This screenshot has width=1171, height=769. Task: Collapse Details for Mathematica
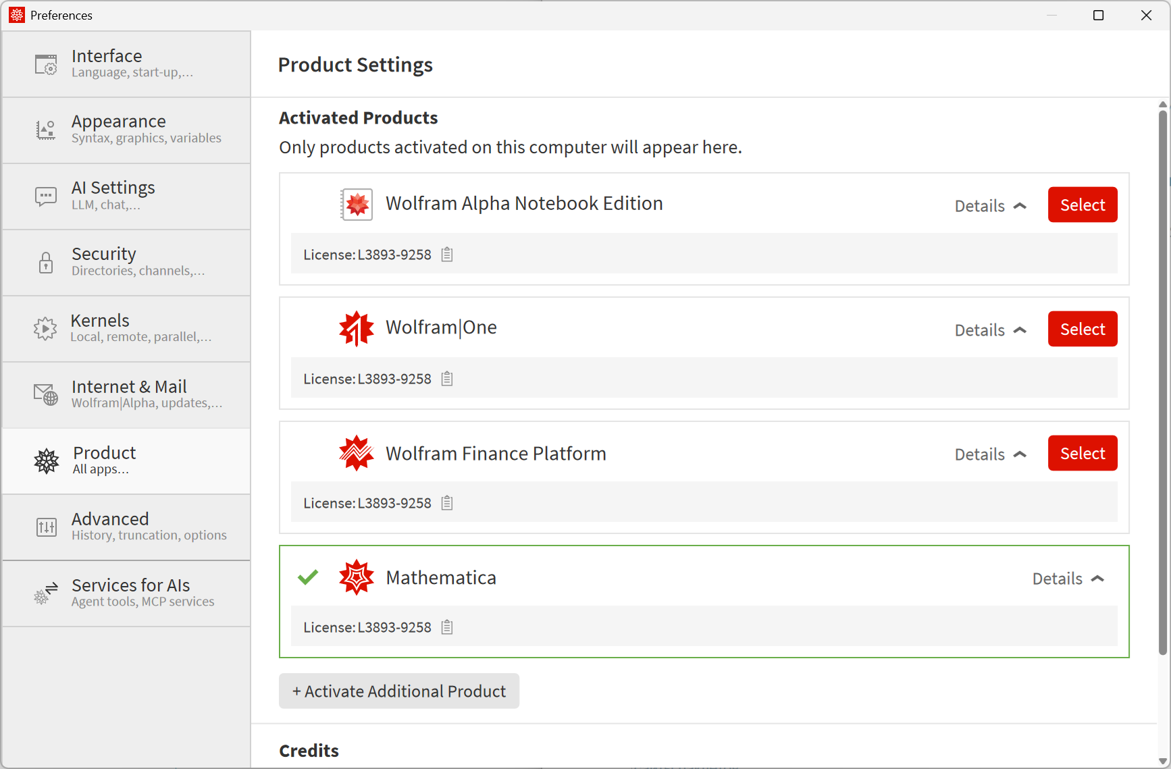[x=1068, y=579]
